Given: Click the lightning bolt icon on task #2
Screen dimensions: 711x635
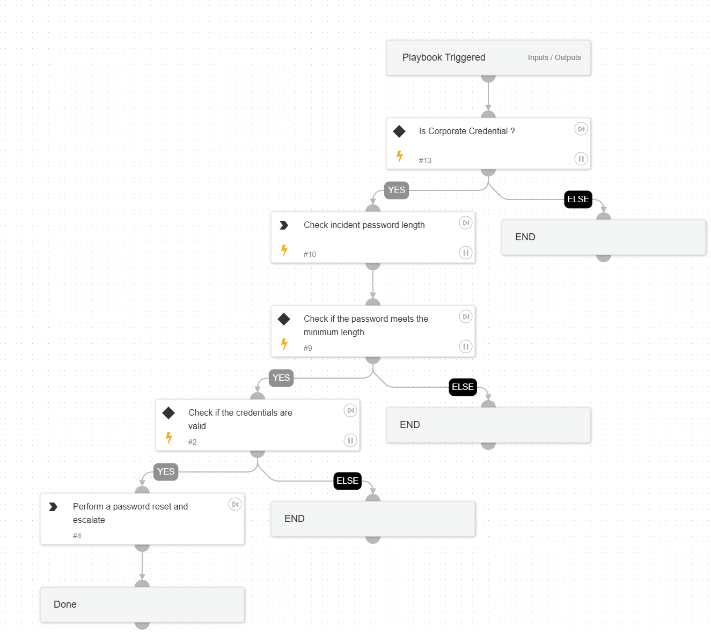Looking at the screenshot, I should 169,438.
